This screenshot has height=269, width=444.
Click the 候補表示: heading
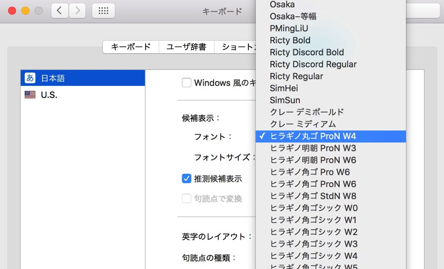201,118
